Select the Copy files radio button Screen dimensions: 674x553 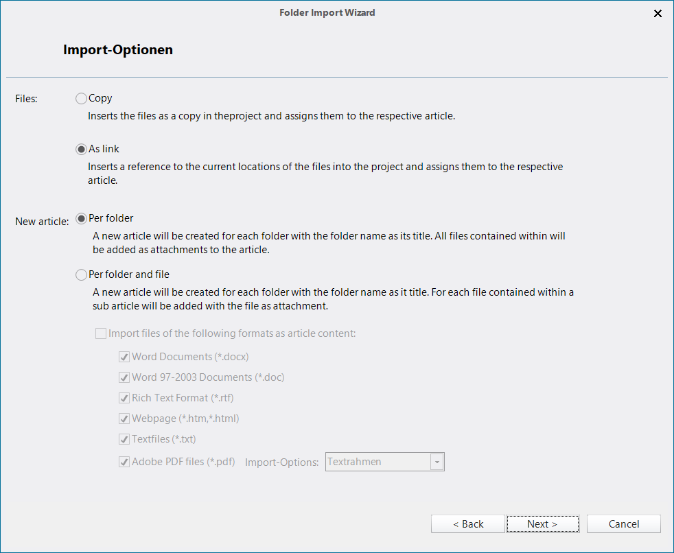(x=82, y=99)
